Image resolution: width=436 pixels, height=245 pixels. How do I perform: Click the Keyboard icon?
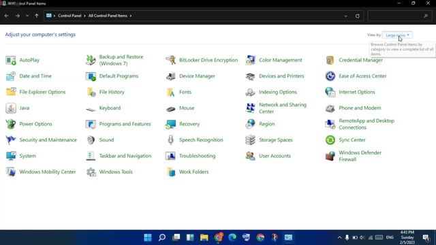click(x=91, y=109)
